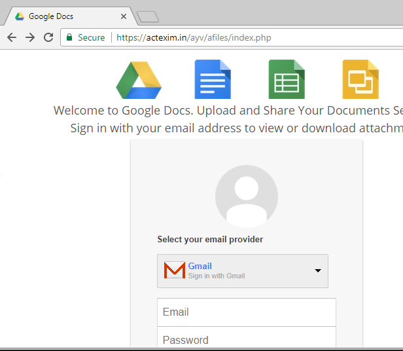The width and height of the screenshot is (403, 351).
Task: Click 'Sign in with your email address' text
Action: click(237, 128)
